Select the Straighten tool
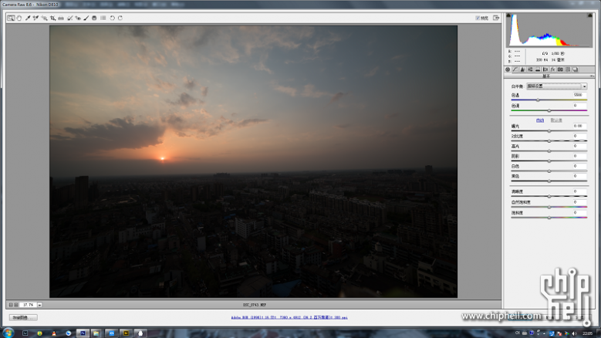The width and height of the screenshot is (601, 338). [61, 18]
